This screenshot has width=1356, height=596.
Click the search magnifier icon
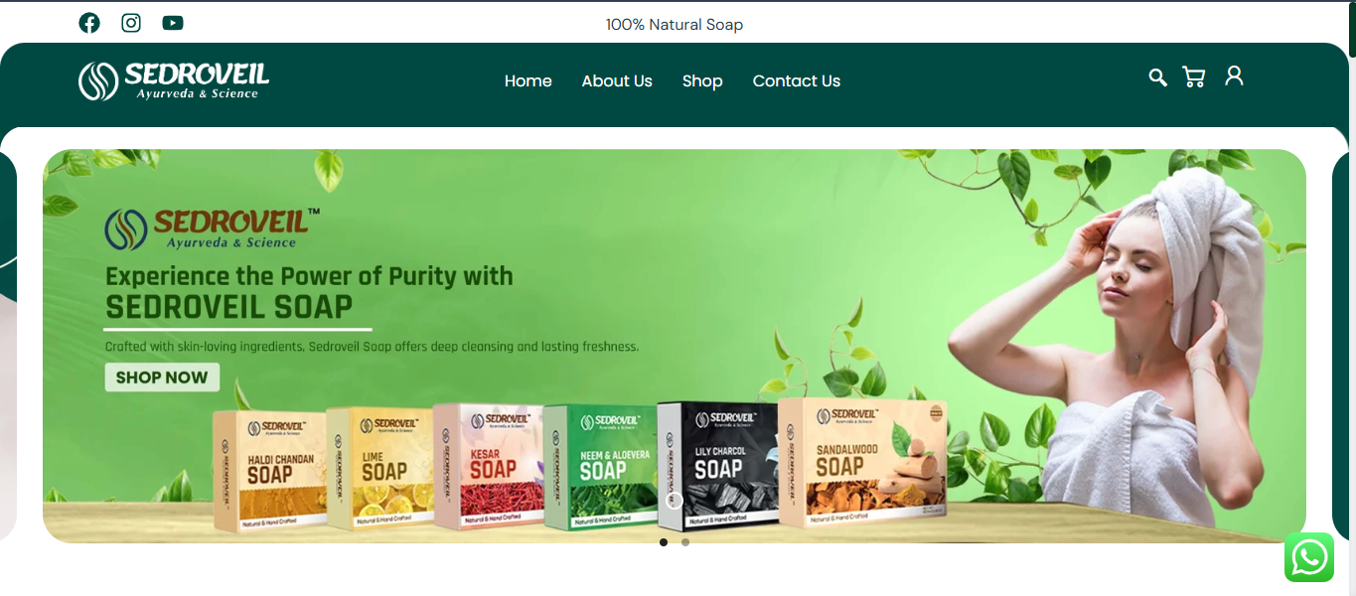click(x=1157, y=77)
